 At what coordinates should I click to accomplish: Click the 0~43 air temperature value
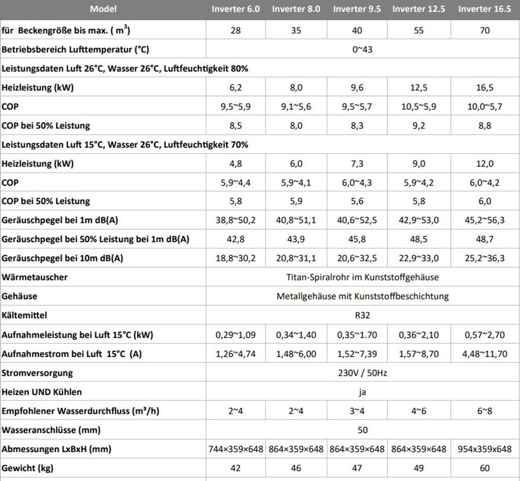point(363,49)
